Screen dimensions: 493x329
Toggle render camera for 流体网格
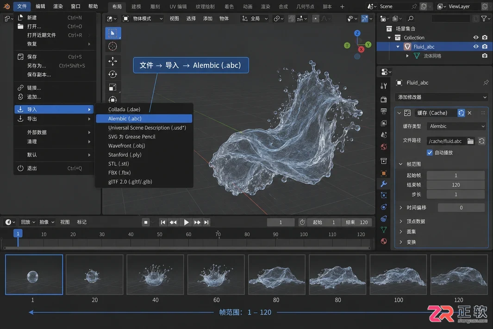tap(485, 56)
